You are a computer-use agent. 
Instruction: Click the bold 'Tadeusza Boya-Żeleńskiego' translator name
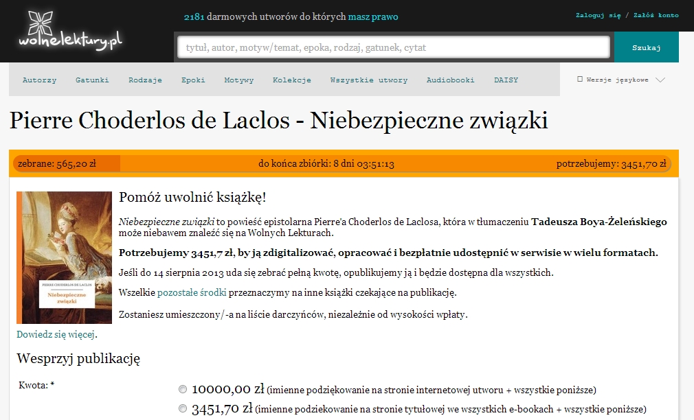pyautogui.click(x=599, y=222)
